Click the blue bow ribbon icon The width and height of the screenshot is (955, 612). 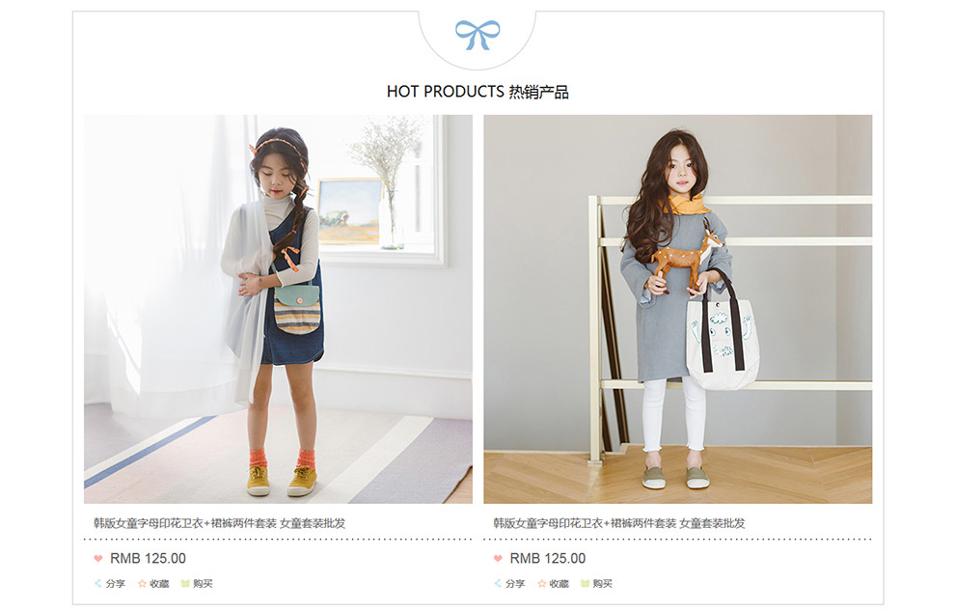pyautogui.click(x=477, y=35)
